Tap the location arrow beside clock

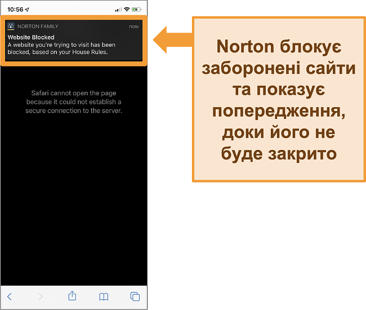(27, 10)
